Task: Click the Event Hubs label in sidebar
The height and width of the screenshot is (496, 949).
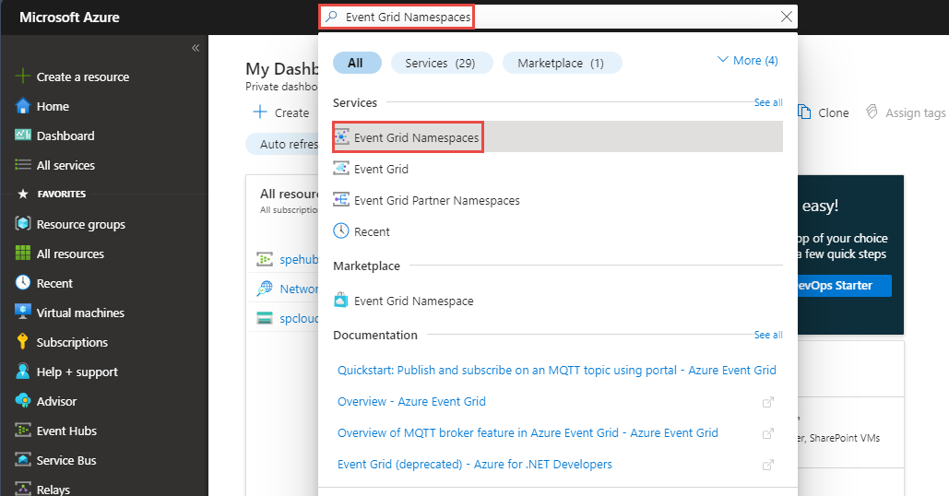Action: (x=66, y=431)
